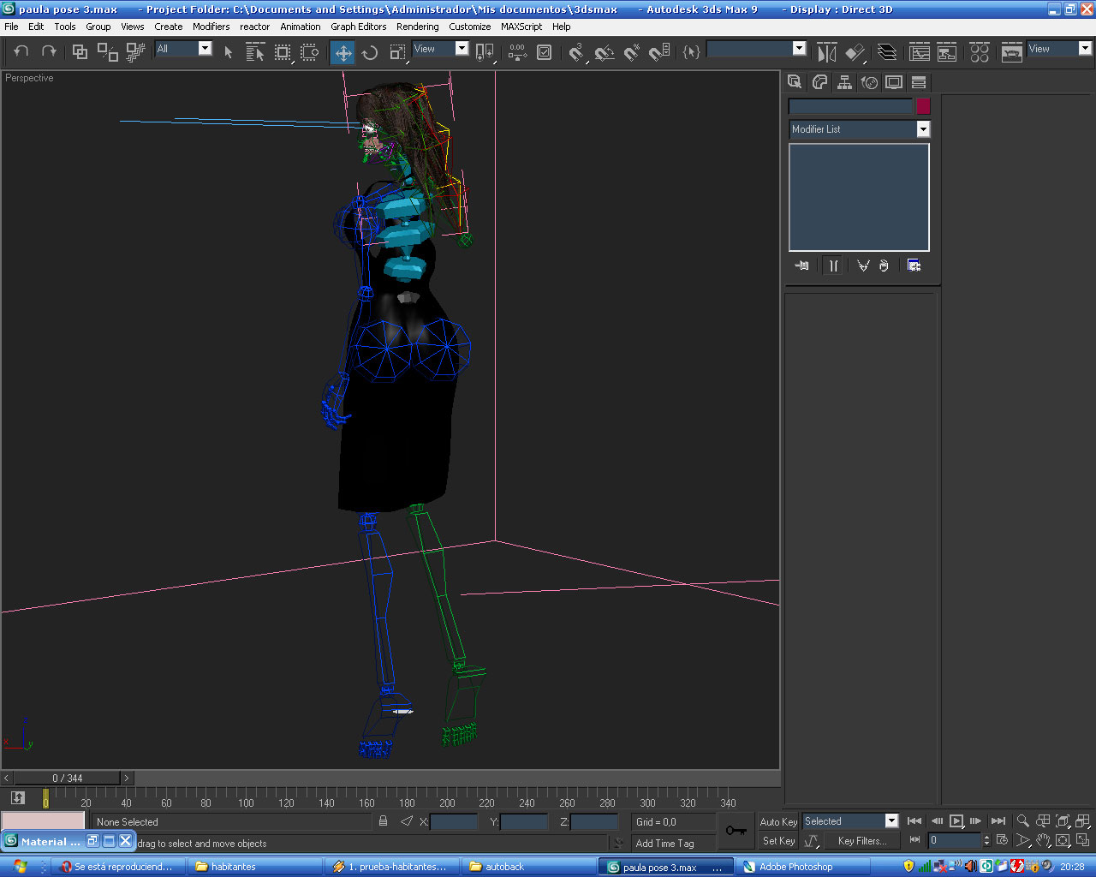Click the object color swatch
Screen dimensions: 1096x877
point(923,106)
